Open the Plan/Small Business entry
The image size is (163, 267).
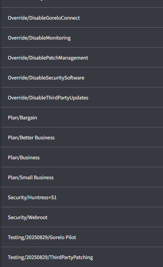coord(82,177)
